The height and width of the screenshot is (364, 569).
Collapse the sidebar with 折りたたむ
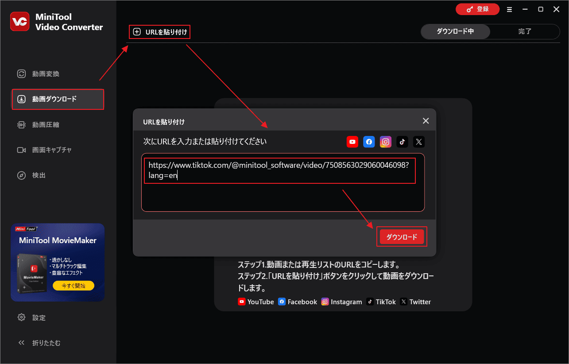coord(58,343)
